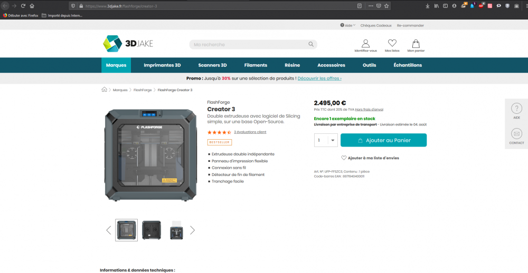Open the Marques menu
The height and width of the screenshot is (273, 528).
[x=116, y=65]
